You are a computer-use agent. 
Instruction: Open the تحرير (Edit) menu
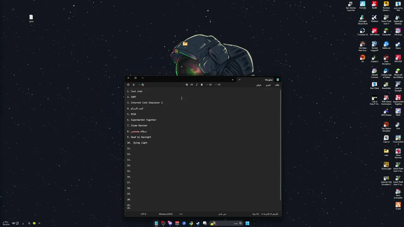click(x=268, y=85)
